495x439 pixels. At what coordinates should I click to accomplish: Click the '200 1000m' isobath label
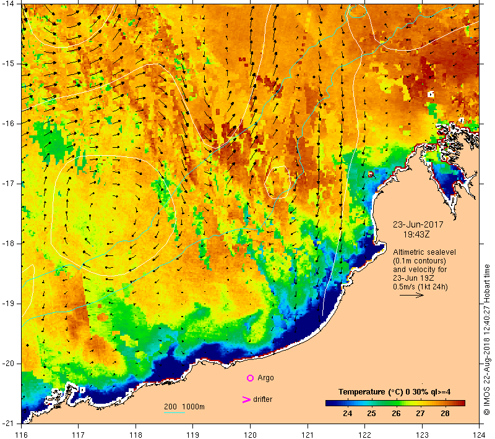point(184,406)
